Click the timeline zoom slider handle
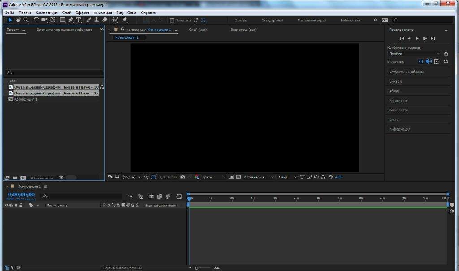The image size is (459, 271). tap(197, 268)
